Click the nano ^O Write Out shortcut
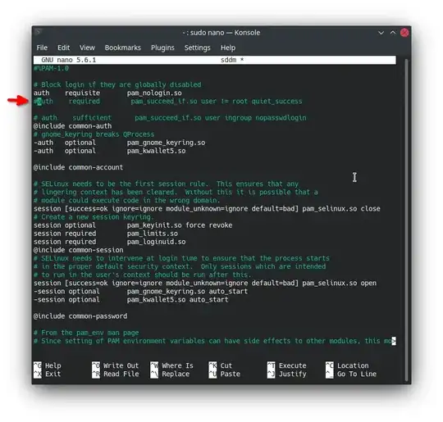The image size is (443, 422). click(x=116, y=365)
